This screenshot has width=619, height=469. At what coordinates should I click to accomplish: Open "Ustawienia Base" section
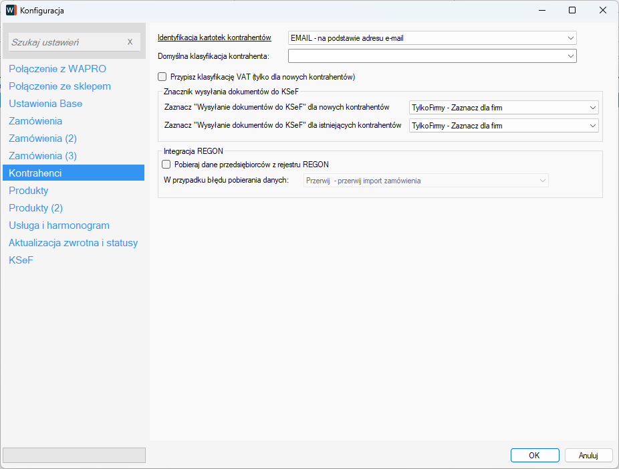pos(45,104)
